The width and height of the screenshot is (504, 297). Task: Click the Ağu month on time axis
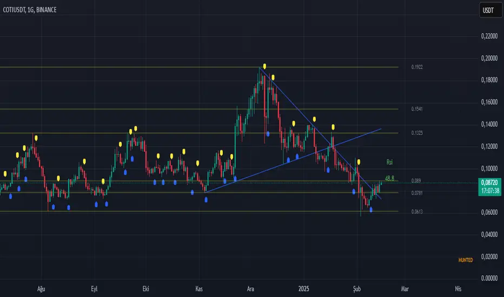coord(41,289)
